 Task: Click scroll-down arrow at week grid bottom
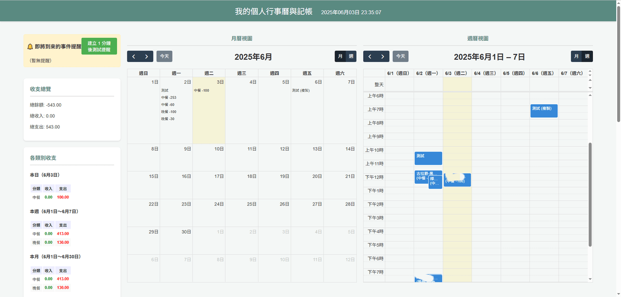tap(590, 279)
